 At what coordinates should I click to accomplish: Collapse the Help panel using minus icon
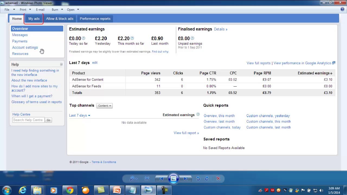61,64
